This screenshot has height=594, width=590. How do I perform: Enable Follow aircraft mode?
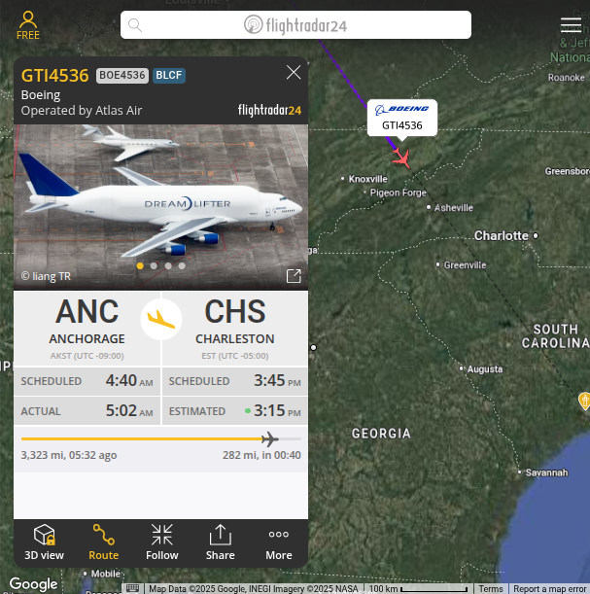162,542
